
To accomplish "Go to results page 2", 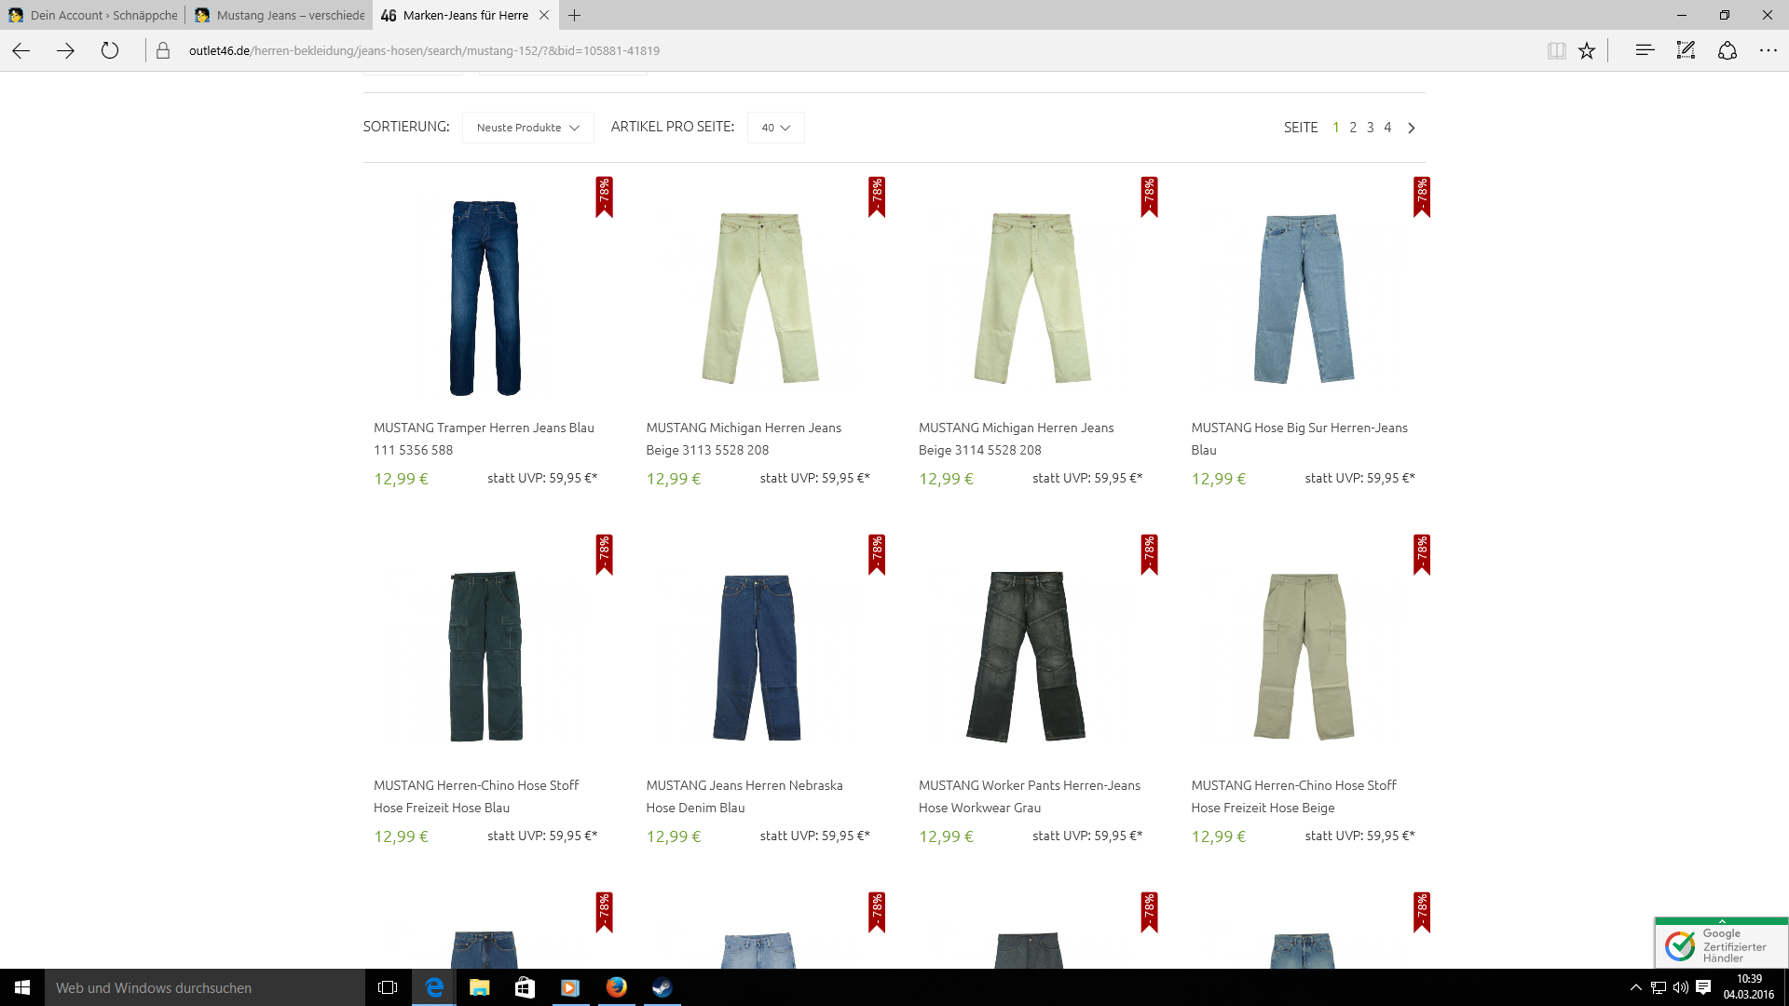I will point(1353,128).
